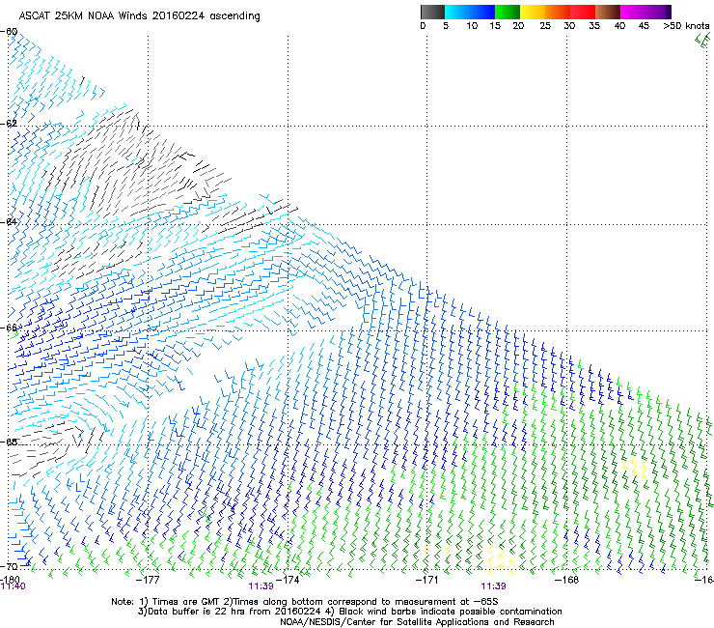Click the note 'Data buffer is 22 hrs from 20160224'
The width and height of the screenshot is (714, 628).
click(x=233, y=612)
